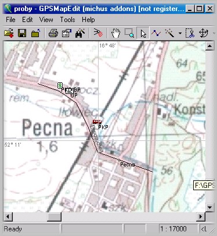Click vertical scrollbar down arrow
Viewport: 217px width, 236px height.
tap(210, 208)
